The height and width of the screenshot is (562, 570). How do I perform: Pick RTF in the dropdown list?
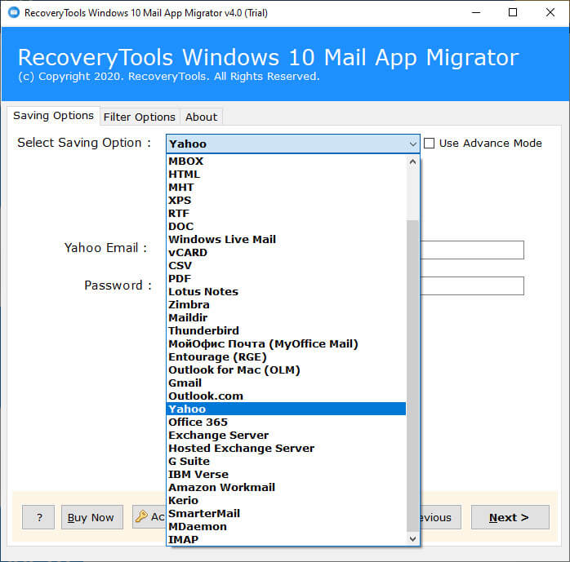pos(286,214)
